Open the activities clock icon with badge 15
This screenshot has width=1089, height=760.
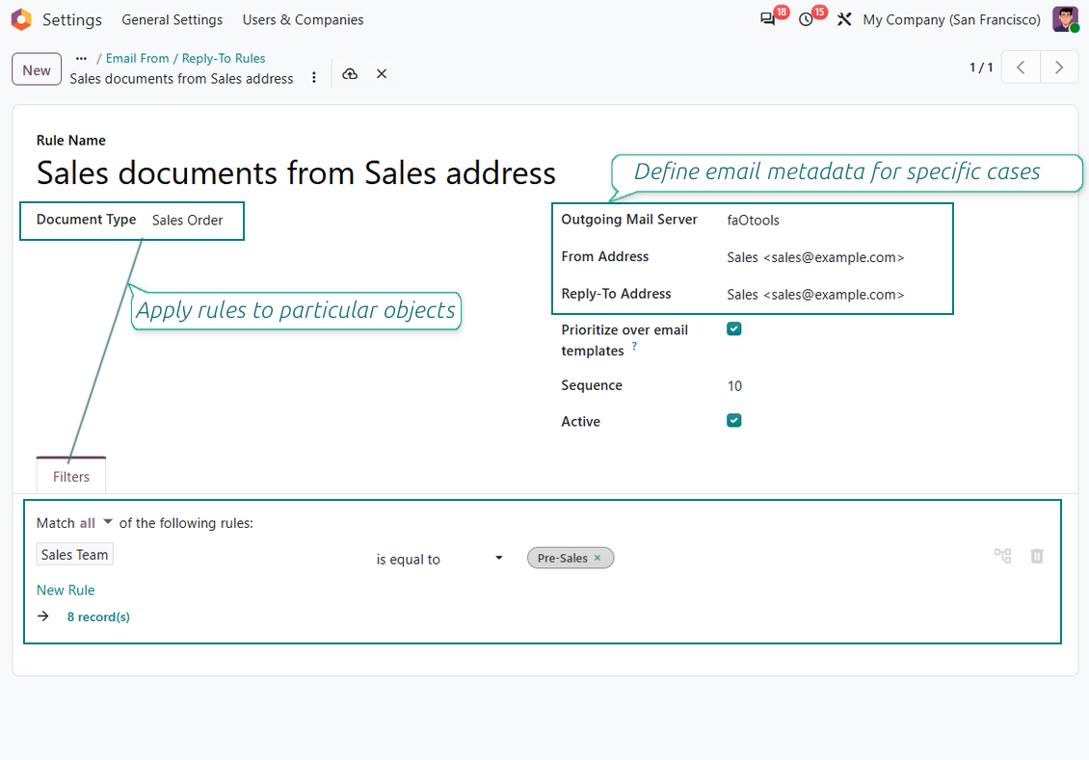click(x=806, y=19)
